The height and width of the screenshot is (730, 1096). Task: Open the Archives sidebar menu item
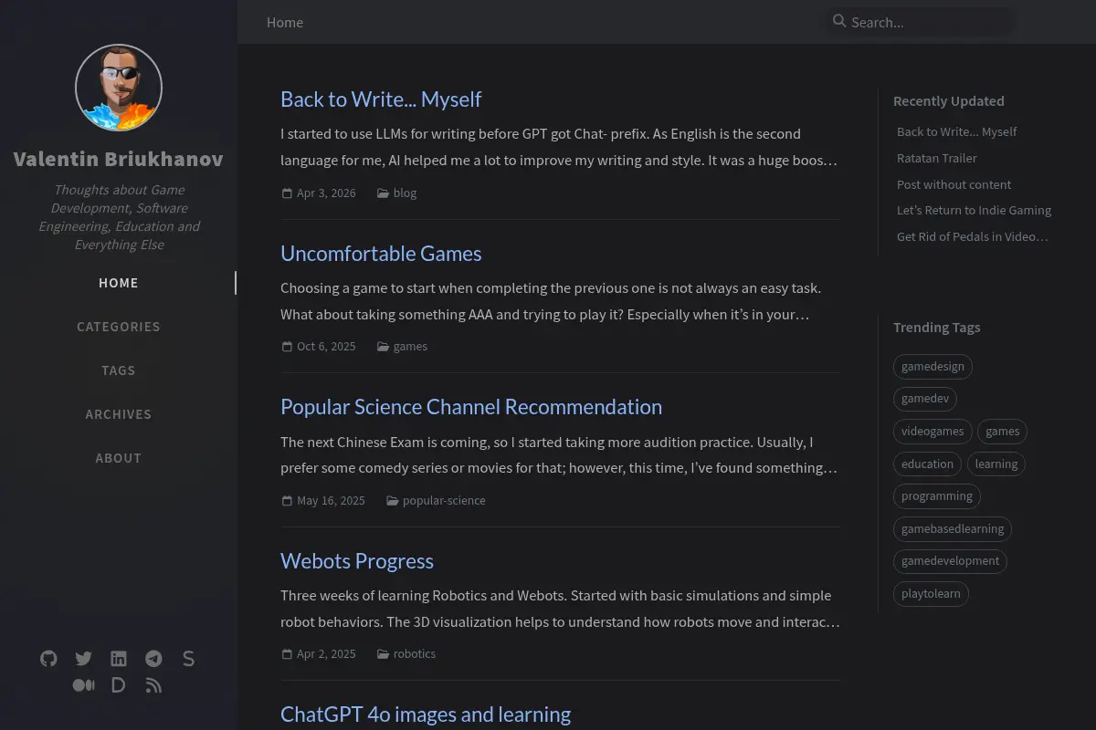119,414
